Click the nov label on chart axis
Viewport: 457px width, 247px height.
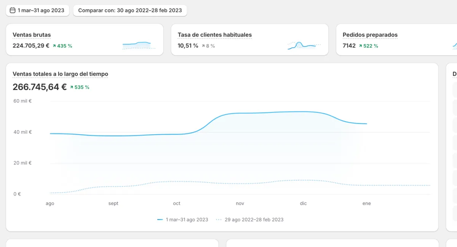240,204
